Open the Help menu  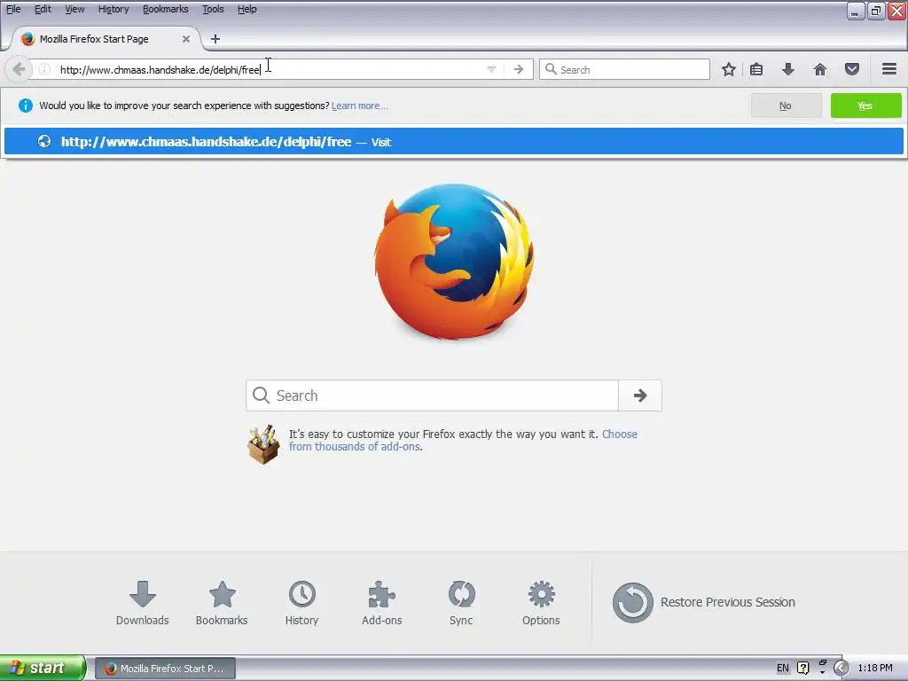click(x=247, y=9)
